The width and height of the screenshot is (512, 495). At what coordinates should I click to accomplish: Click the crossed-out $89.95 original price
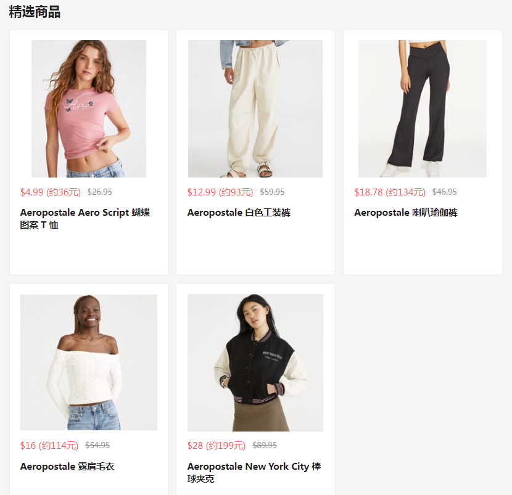[265, 445]
